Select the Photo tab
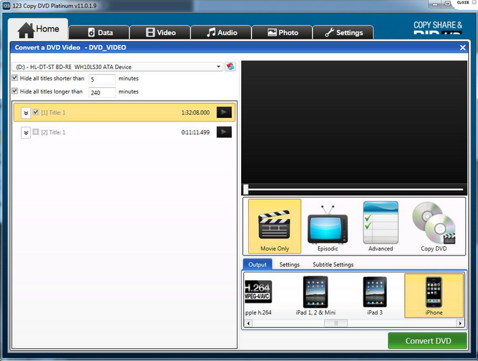 point(282,32)
